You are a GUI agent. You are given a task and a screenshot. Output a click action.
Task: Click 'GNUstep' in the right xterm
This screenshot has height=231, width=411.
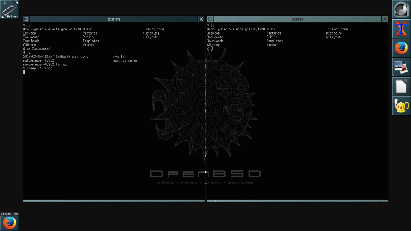tap(213, 45)
